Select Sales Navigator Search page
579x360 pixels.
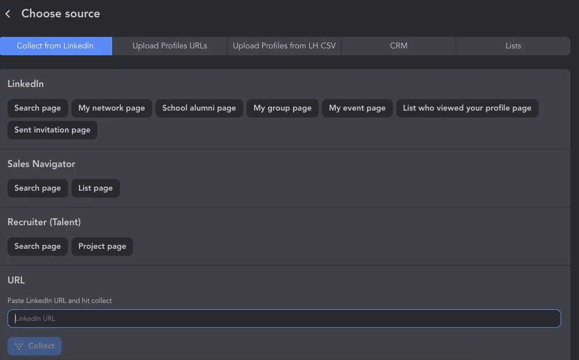tap(37, 188)
